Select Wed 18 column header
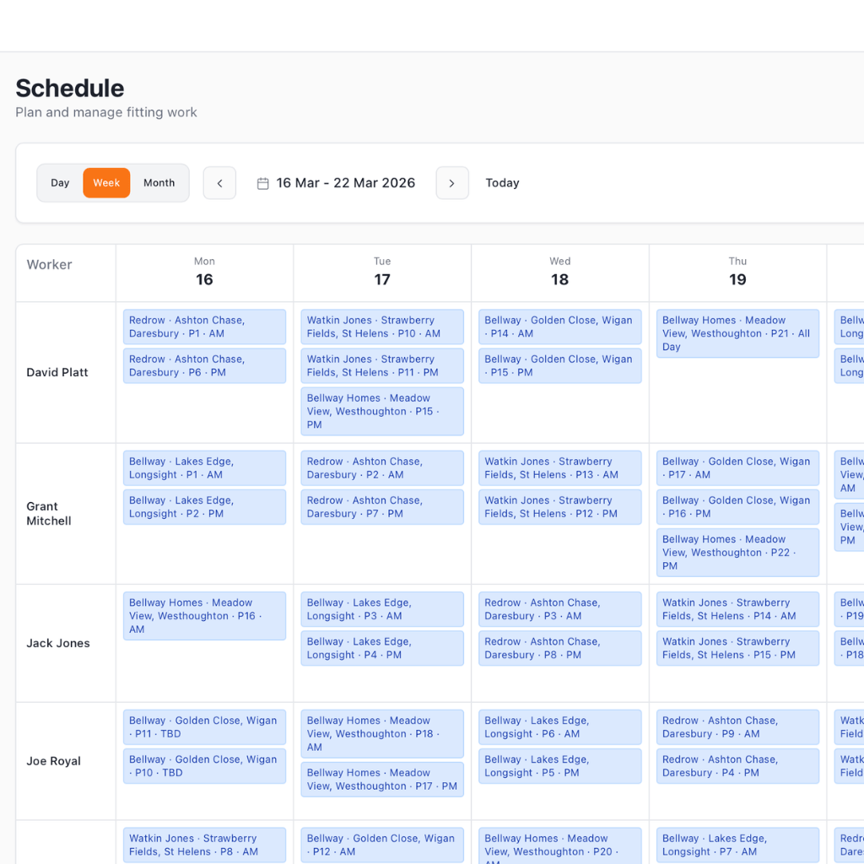Screen dimensions: 864x864 click(560, 273)
